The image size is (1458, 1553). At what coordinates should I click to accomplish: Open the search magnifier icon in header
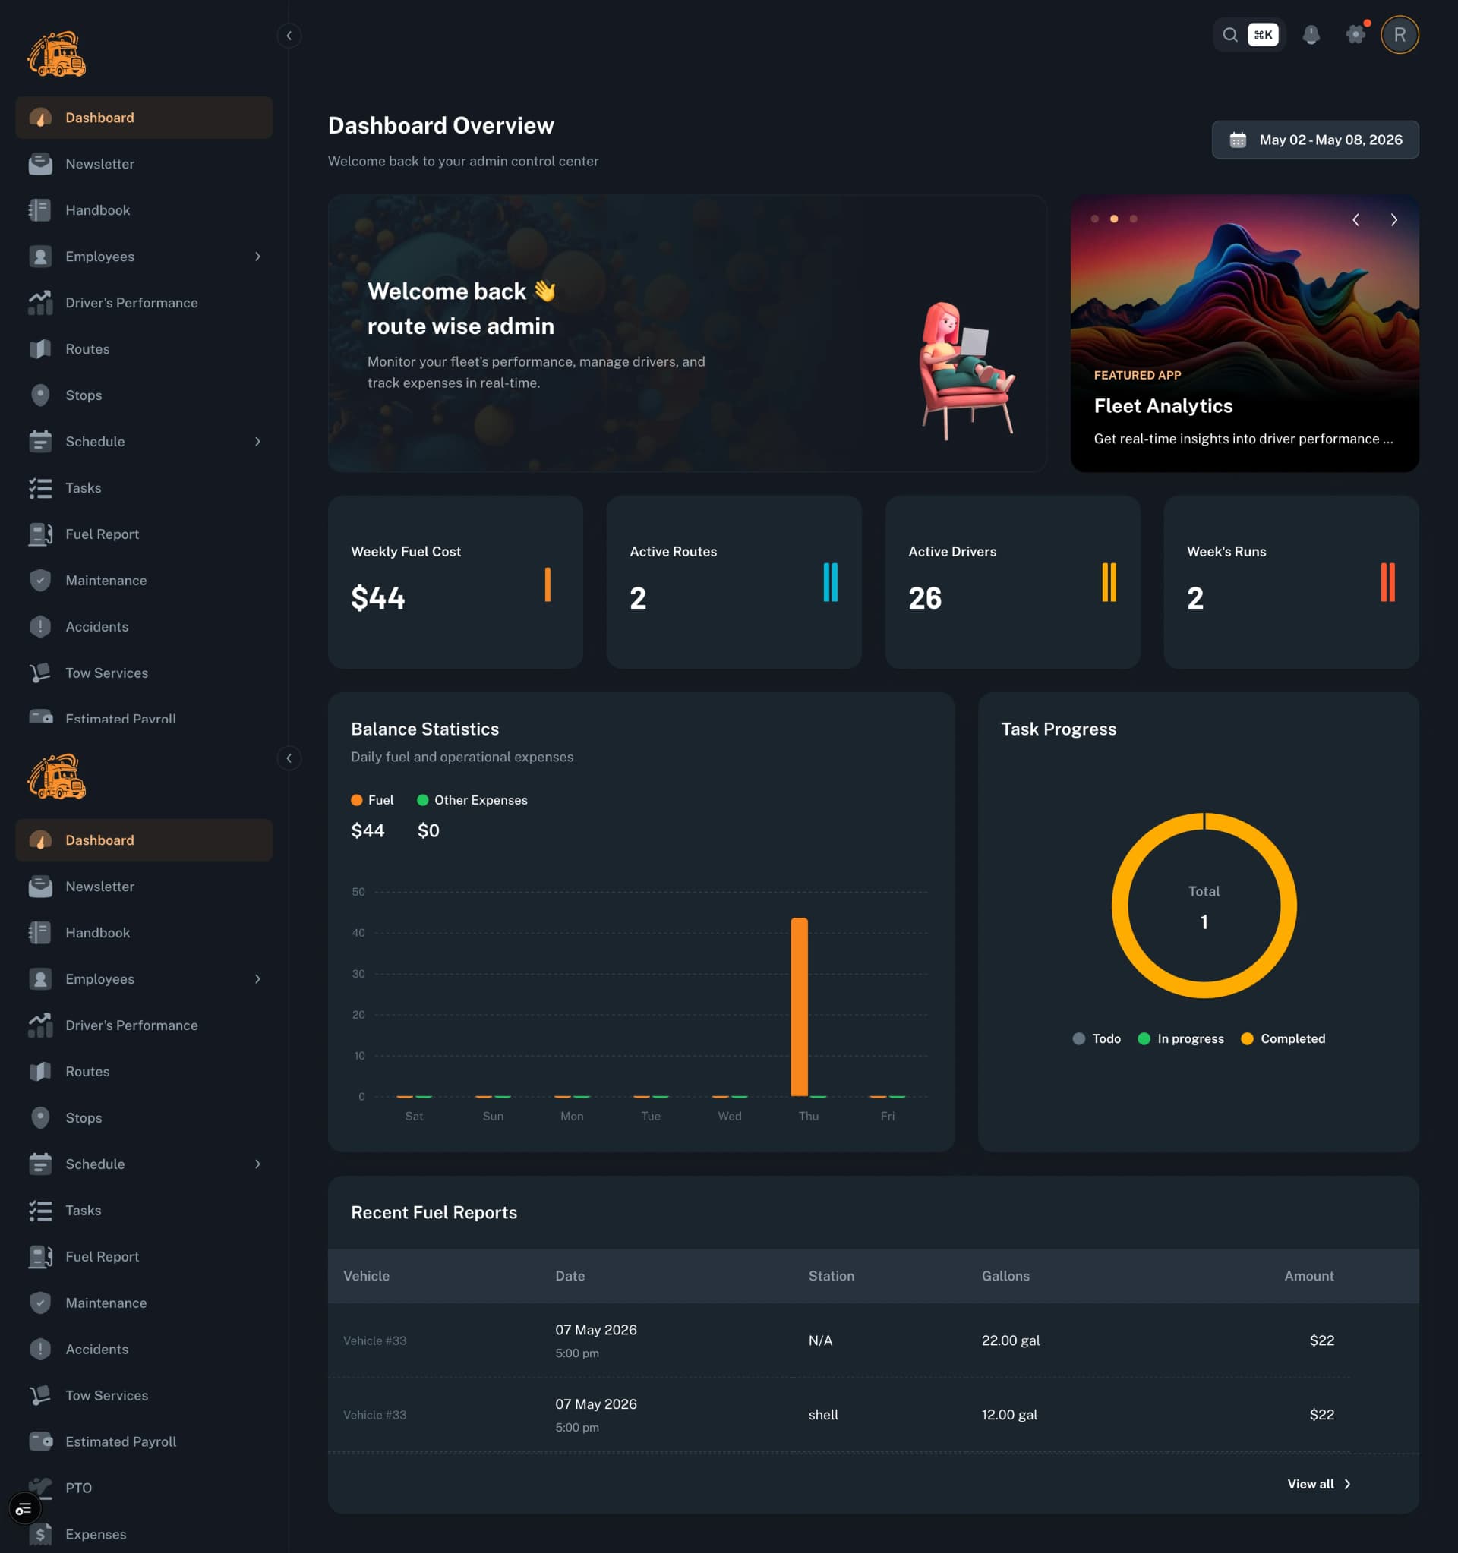[x=1230, y=35]
